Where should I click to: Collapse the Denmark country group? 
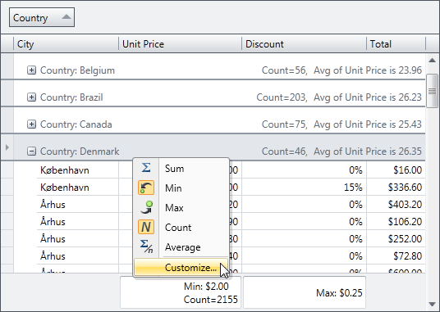click(x=31, y=151)
